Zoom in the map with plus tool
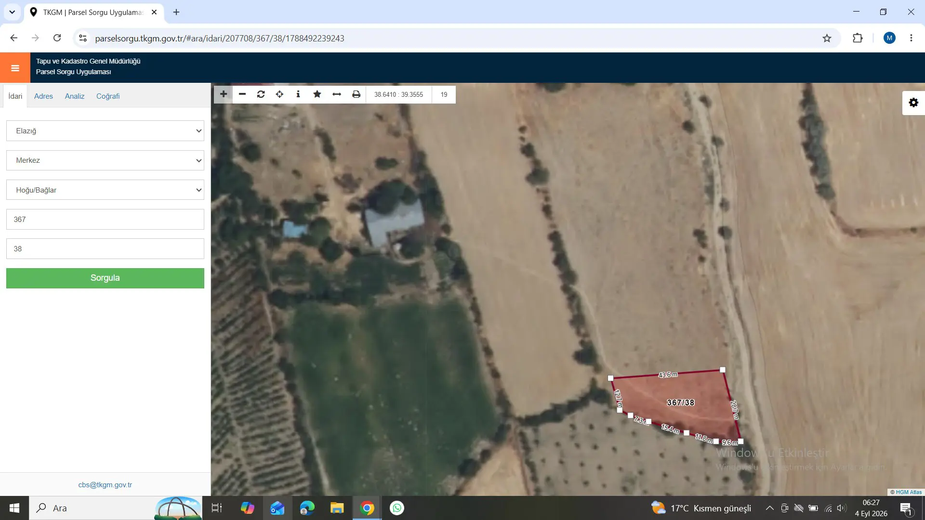 coord(223,94)
